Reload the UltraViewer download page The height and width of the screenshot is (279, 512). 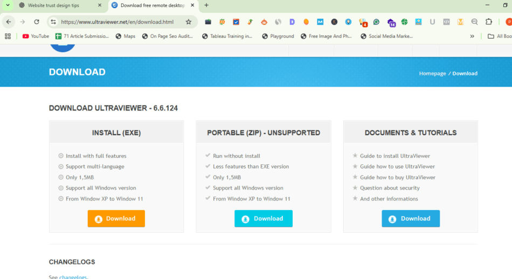37,22
